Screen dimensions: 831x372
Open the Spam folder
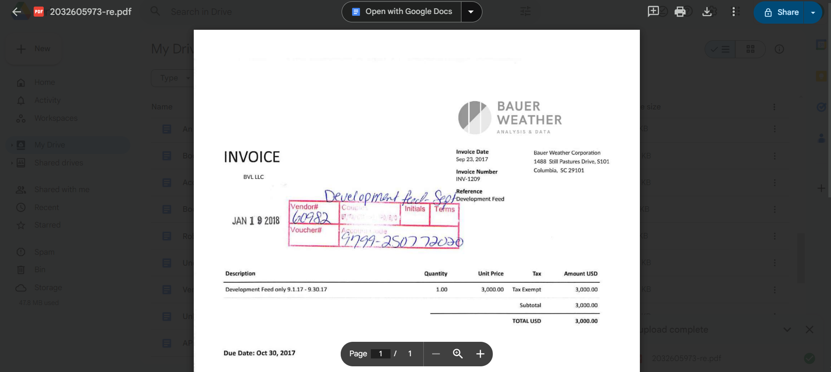(44, 252)
